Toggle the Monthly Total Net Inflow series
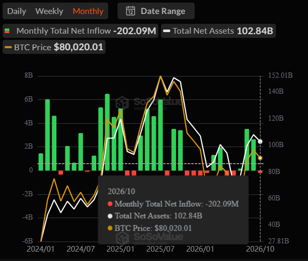Image resolution: width=308 pixels, height=261 pixels. pos(80,31)
